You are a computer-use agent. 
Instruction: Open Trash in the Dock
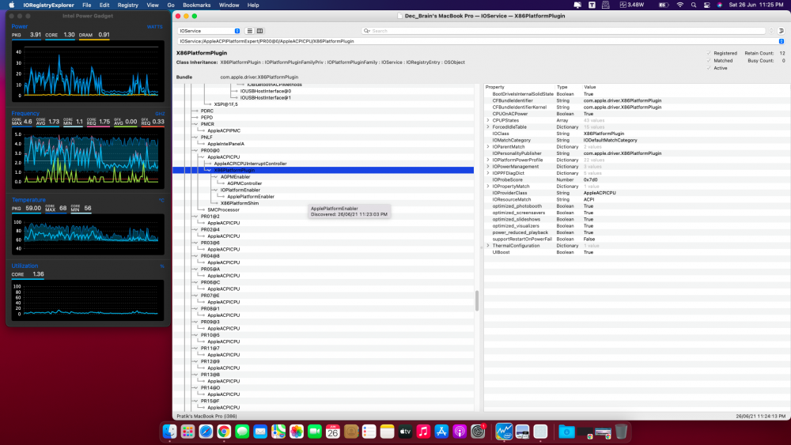(x=621, y=432)
